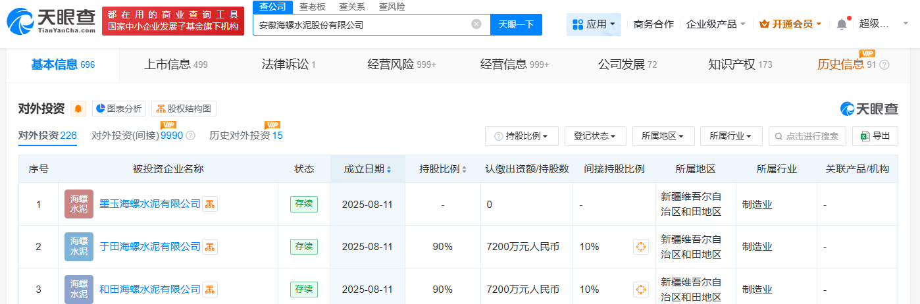Viewport: 920px width, 304px height.
Task: Open the 应用 applications dropdown
Action: 593,24
